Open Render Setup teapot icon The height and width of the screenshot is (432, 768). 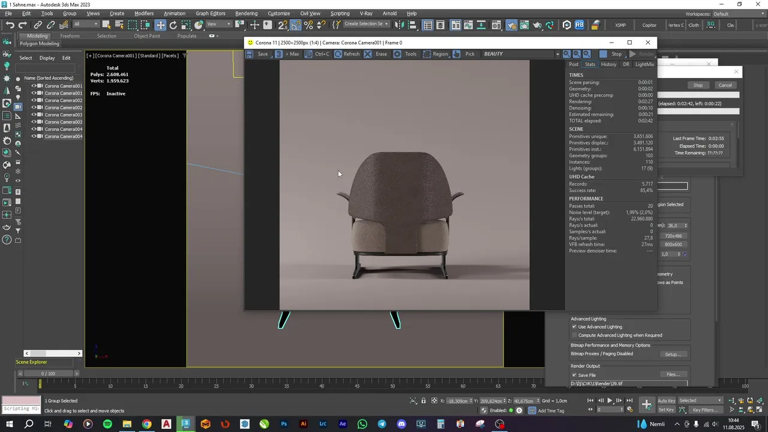(x=511, y=25)
